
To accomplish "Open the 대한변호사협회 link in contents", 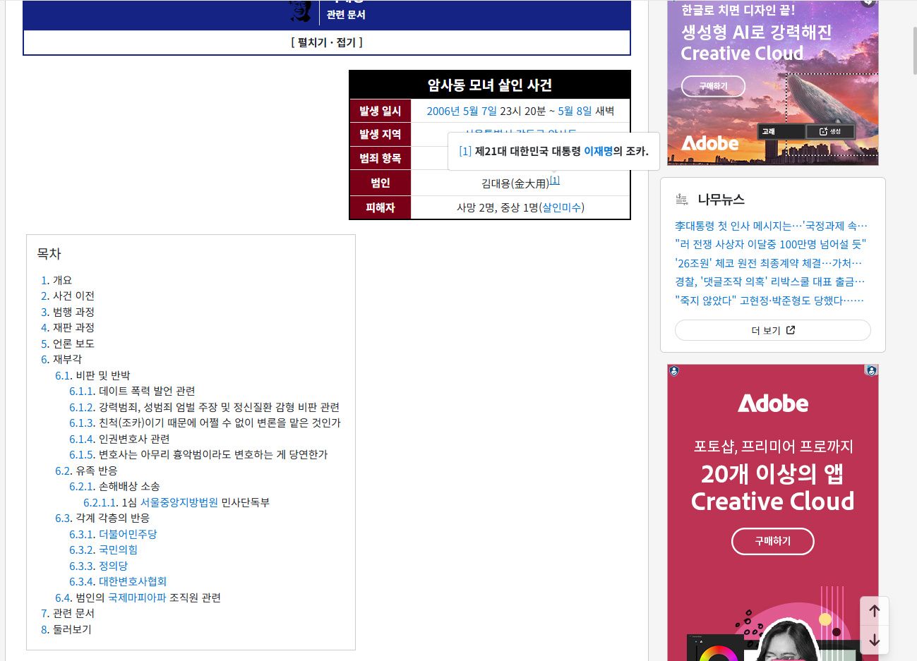I will 133,581.
